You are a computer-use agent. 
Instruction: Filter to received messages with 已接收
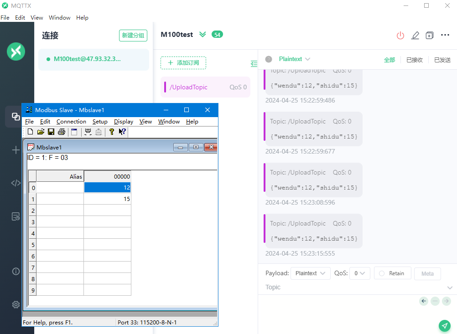pyautogui.click(x=415, y=60)
